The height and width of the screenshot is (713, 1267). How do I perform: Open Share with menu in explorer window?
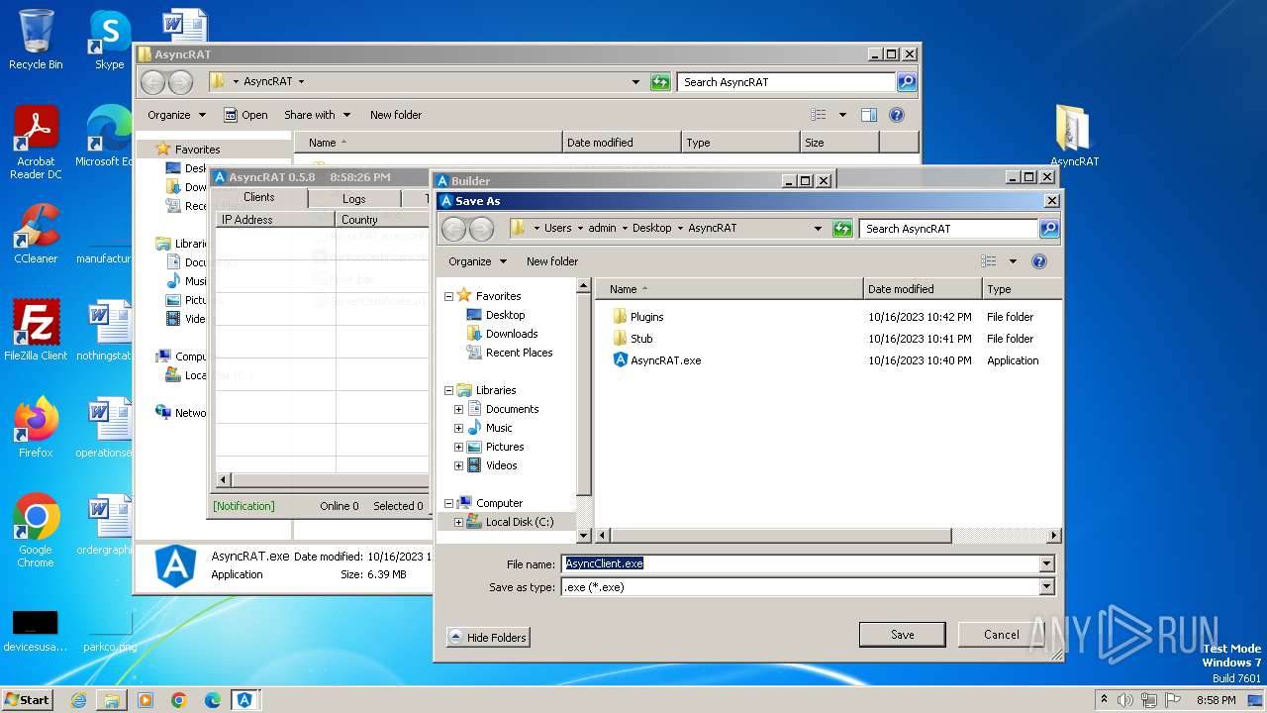[317, 115]
